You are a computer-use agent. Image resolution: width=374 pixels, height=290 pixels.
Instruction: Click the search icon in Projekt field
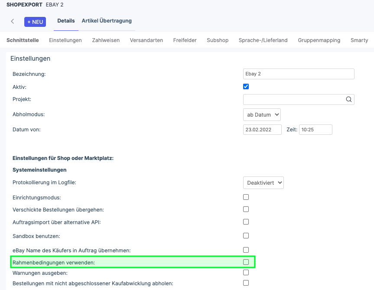click(x=348, y=99)
